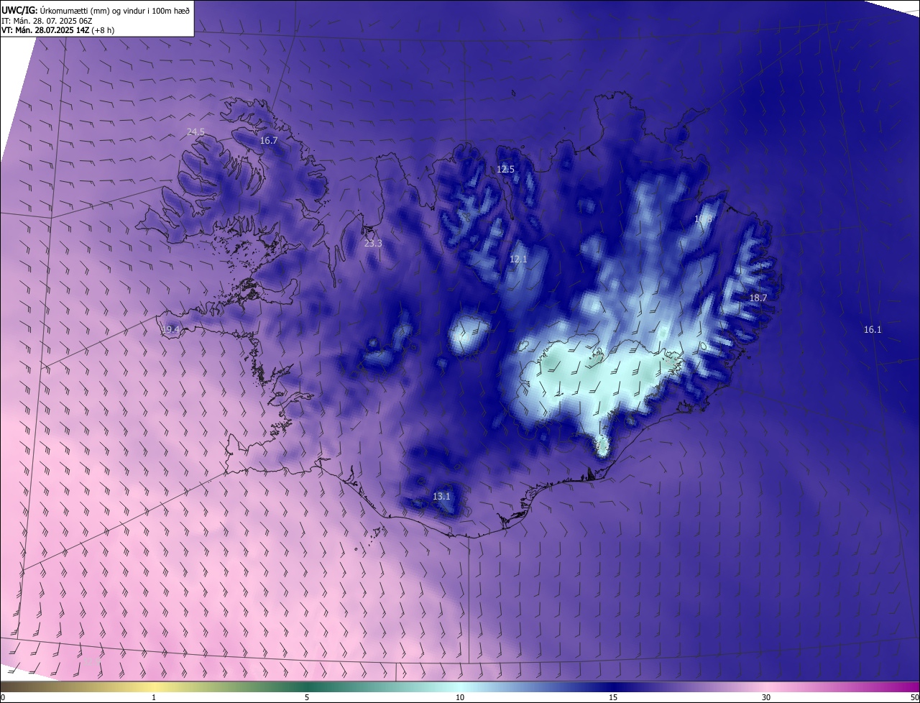Click the map value 12.5
The height and width of the screenshot is (703, 920).
pyautogui.click(x=505, y=170)
